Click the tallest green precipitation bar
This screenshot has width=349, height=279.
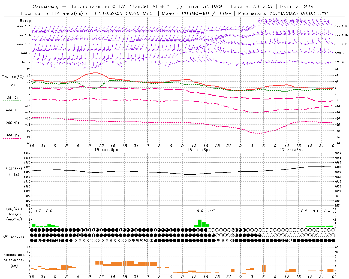[x=200, y=223]
